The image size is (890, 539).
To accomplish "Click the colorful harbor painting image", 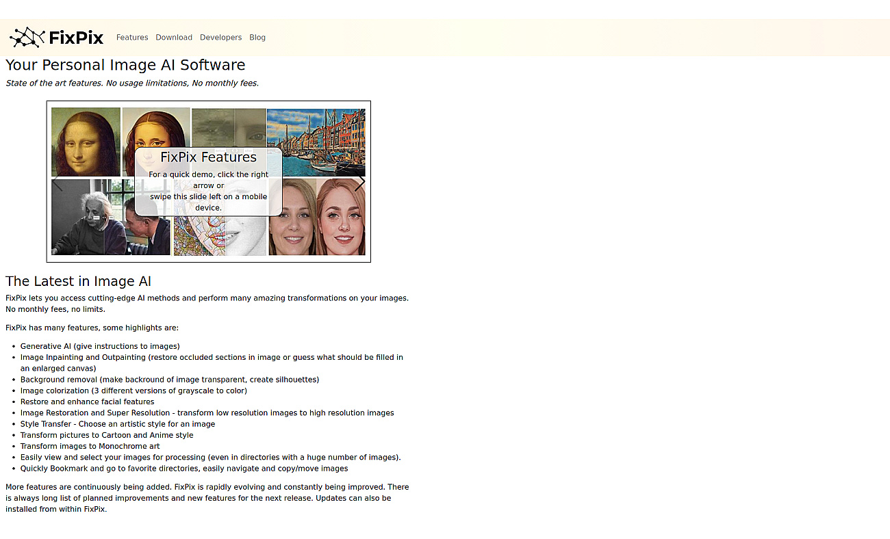I will [x=316, y=142].
